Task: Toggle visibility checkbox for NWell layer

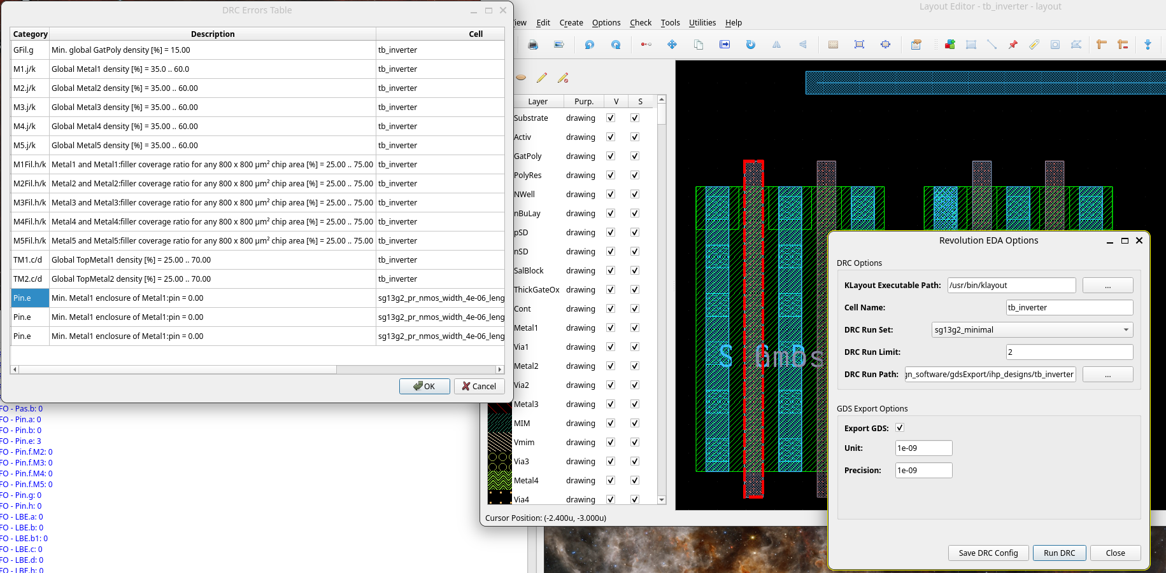Action: [611, 195]
